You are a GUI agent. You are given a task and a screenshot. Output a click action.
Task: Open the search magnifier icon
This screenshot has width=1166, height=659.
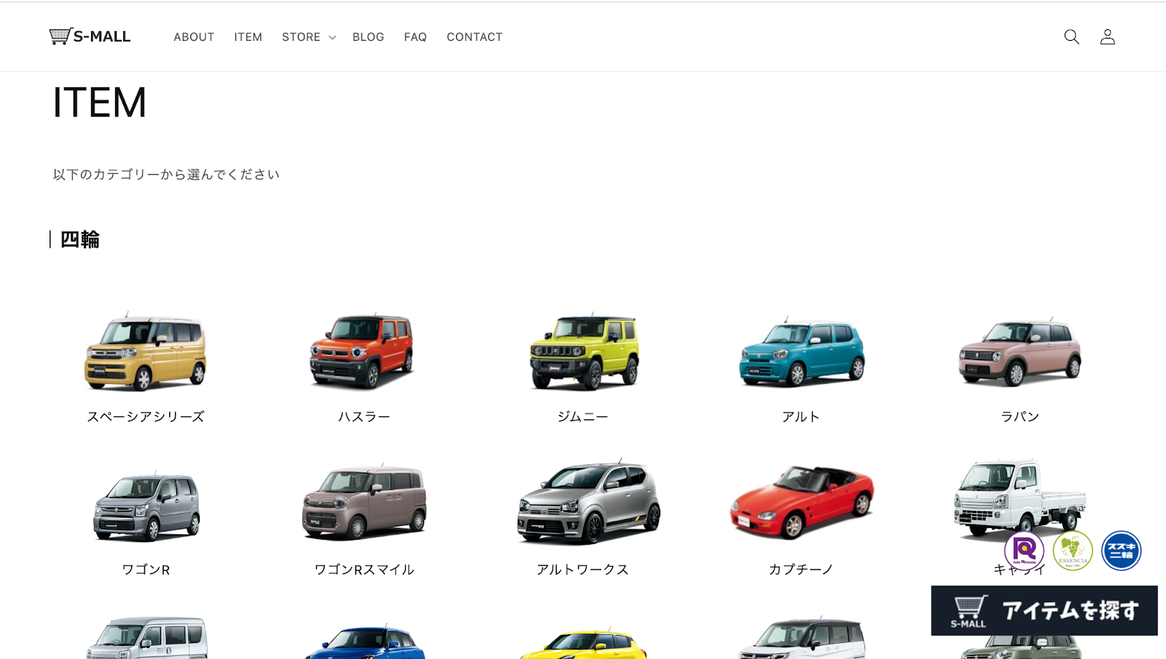(1071, 36)
